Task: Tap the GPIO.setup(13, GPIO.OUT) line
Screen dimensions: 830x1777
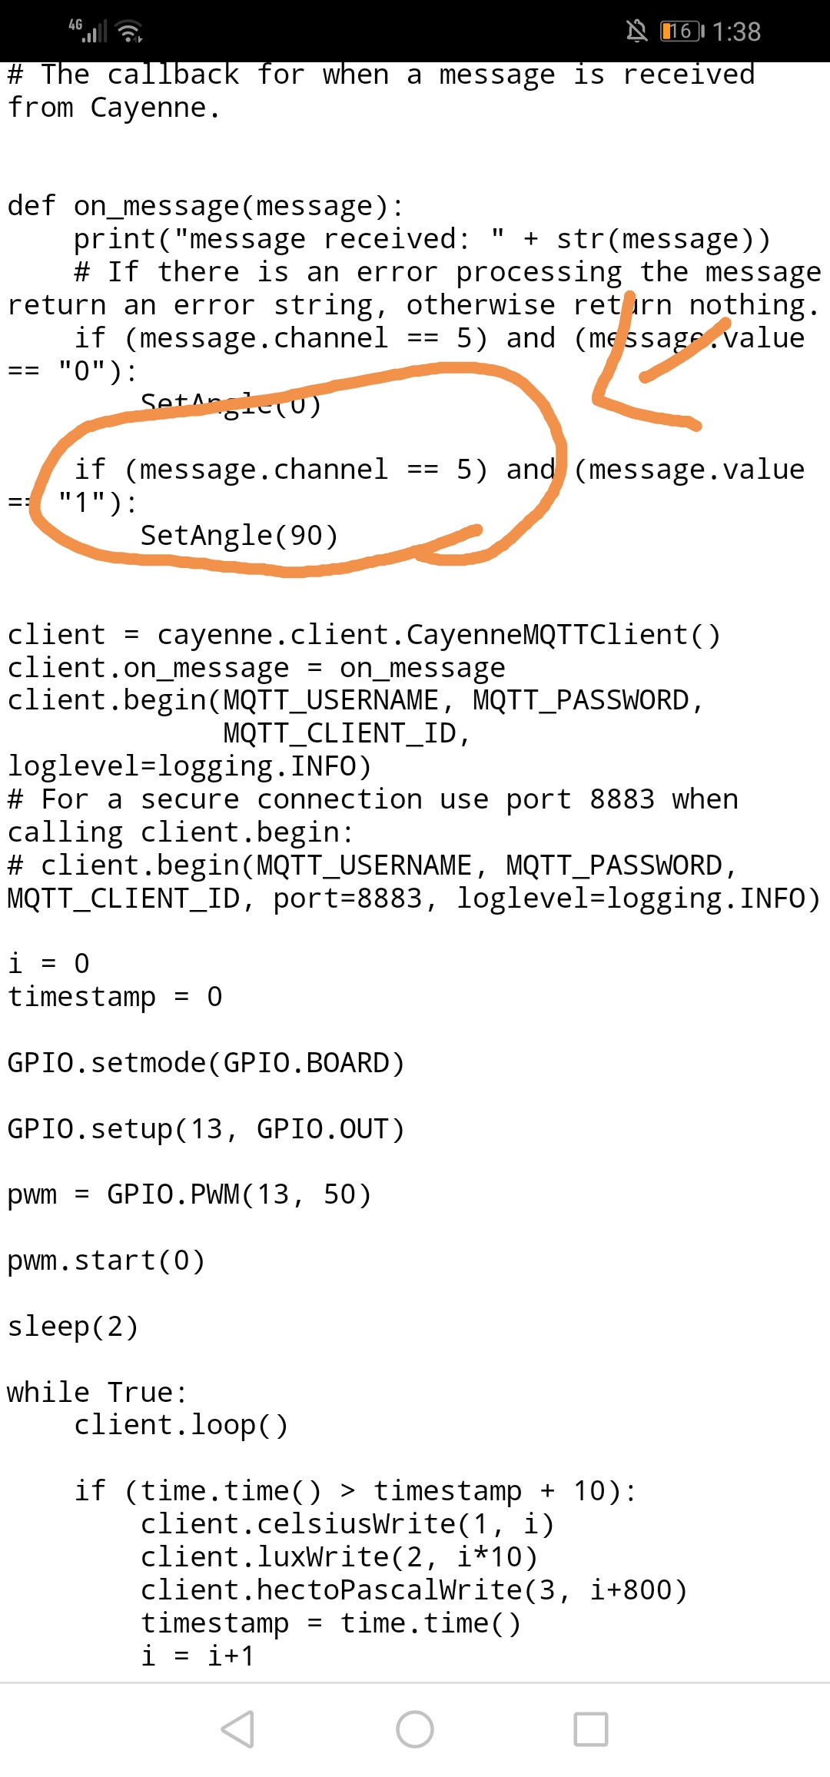Action: click(x=206, y=1129)
